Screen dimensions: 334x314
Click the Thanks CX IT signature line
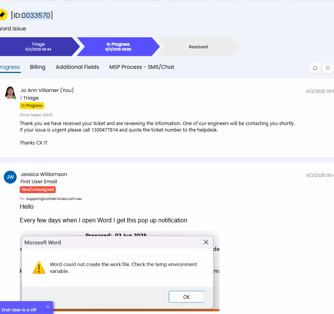pyautogui.click(x=34, y=143)
